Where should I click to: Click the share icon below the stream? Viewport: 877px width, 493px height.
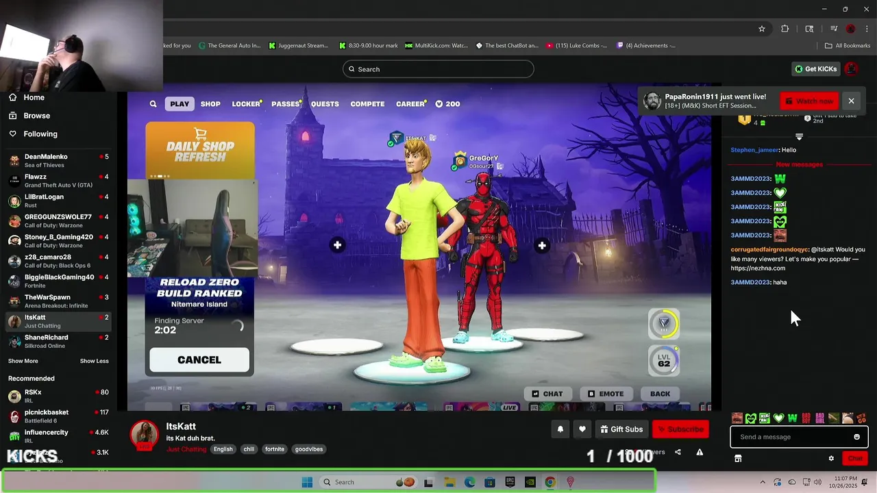click(x=678, y=452)
